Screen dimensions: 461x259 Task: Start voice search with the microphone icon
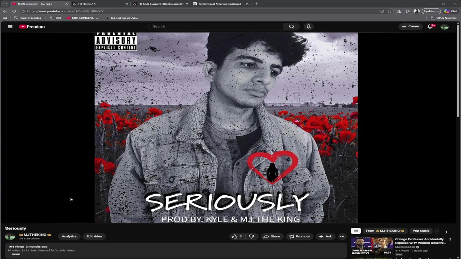(x=309, y=26)
